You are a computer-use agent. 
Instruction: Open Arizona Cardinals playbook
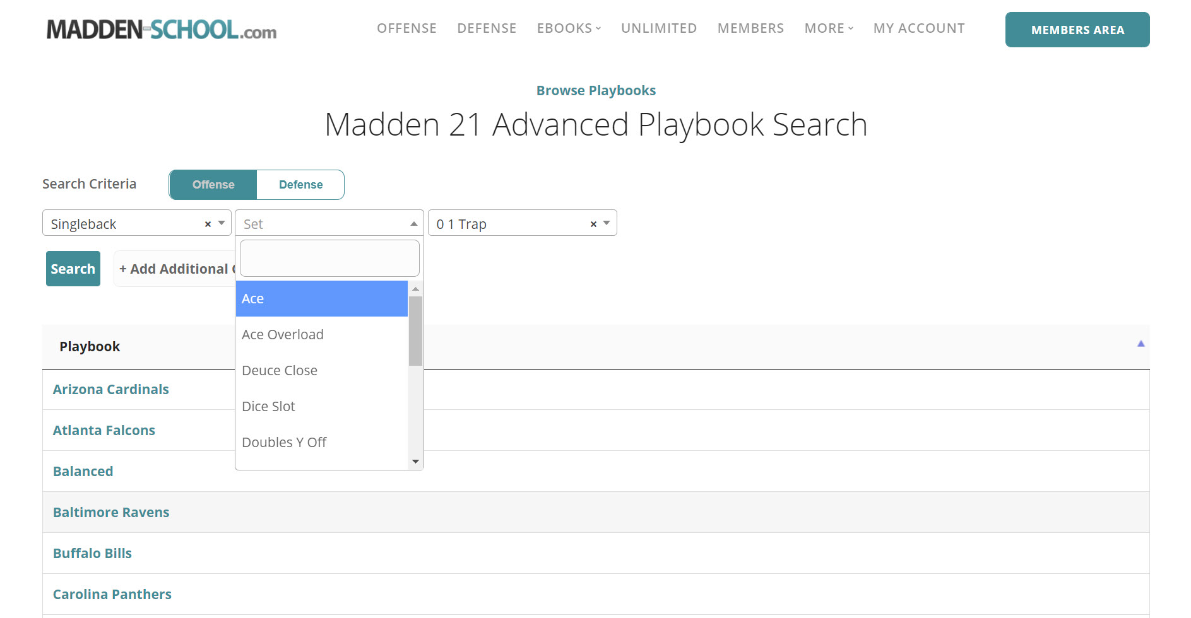click(x=111, y=390)
